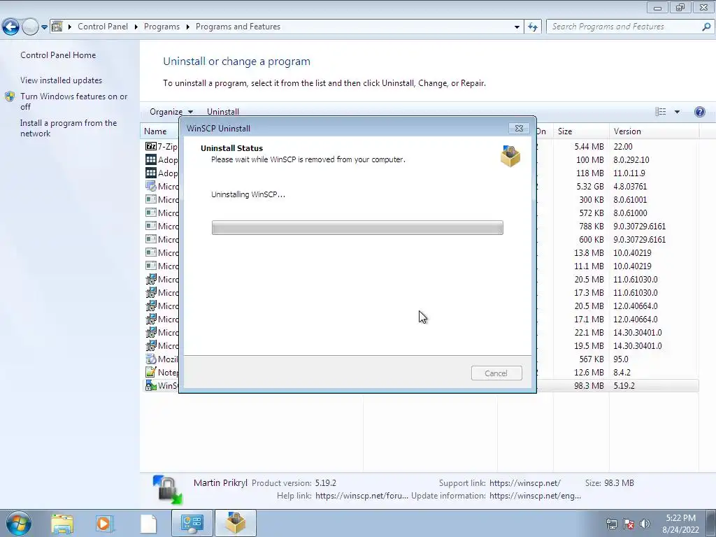
Task: Select the Notepad++ program icon
Action: [x=151, y=372]
